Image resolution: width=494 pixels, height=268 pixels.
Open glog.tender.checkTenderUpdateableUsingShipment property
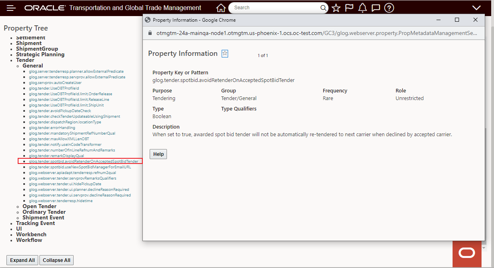pyautogui.click(x=74, y=116)
